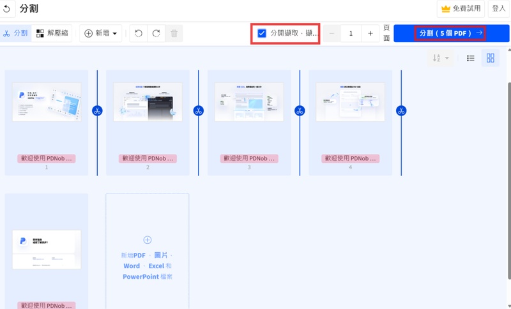The height and width of the screenshot is (309, 511).
Task: Click the 分割 (5 個 PDF) button
Action: point(452,33)
